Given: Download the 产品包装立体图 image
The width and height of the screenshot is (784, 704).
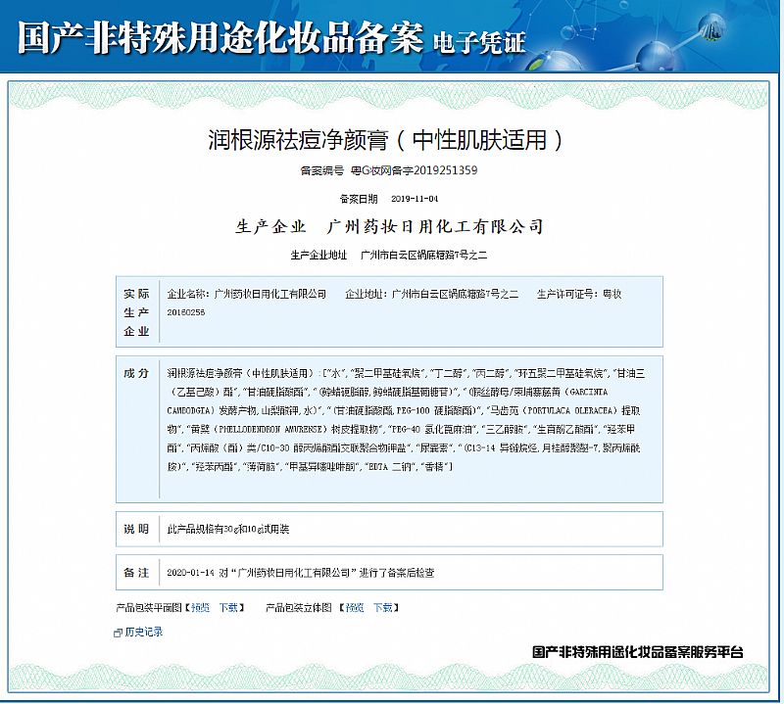Looking at the screenshot, I should pos(383,608).
